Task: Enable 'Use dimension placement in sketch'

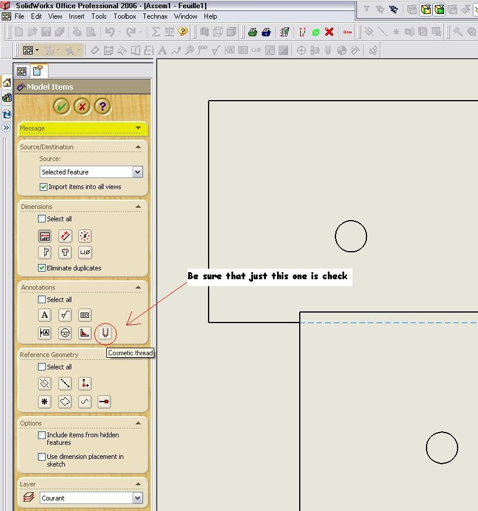Action: click(41, 457)
